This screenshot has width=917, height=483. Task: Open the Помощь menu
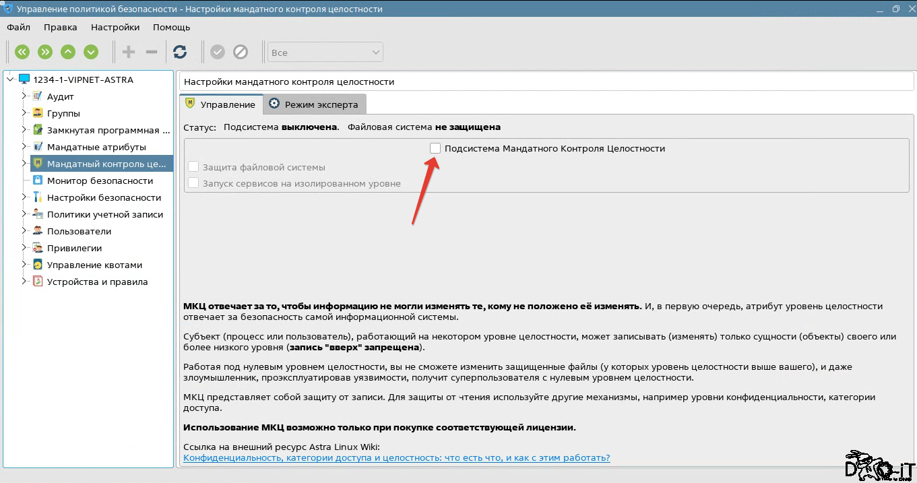click(171, 28)
